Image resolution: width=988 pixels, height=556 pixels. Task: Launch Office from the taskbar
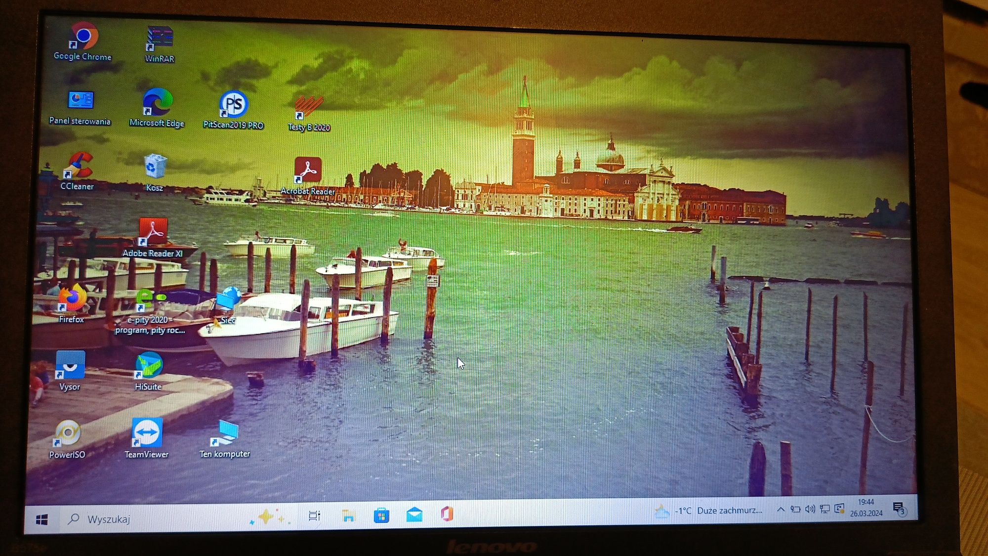click(447, 514)
